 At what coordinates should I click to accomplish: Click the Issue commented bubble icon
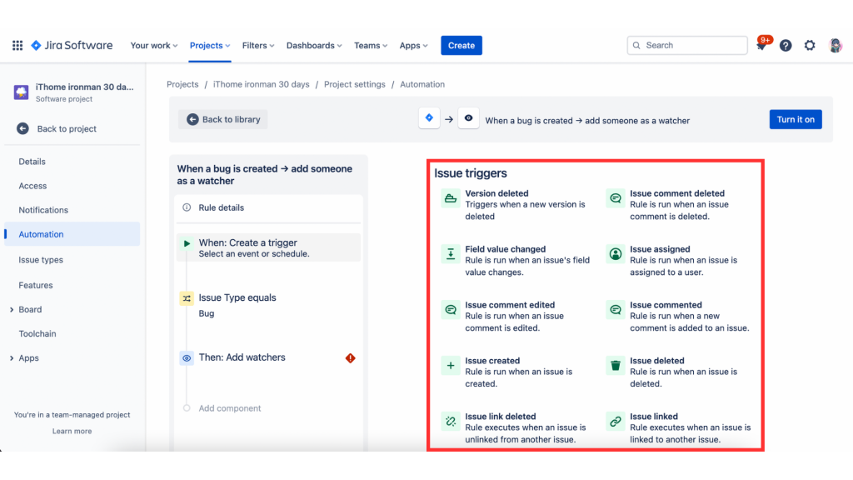pos(616,310)
